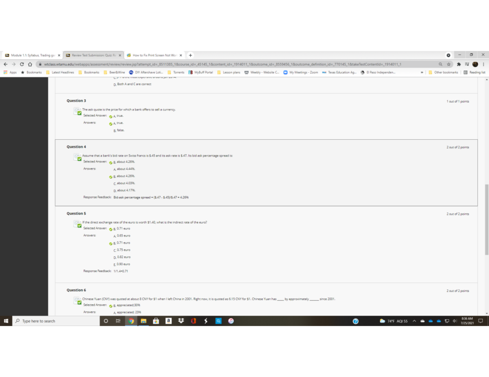Click the page vertical scrollbar thumb
The image size is (489, 377).
pyautogui.click(x=486, y=220)
